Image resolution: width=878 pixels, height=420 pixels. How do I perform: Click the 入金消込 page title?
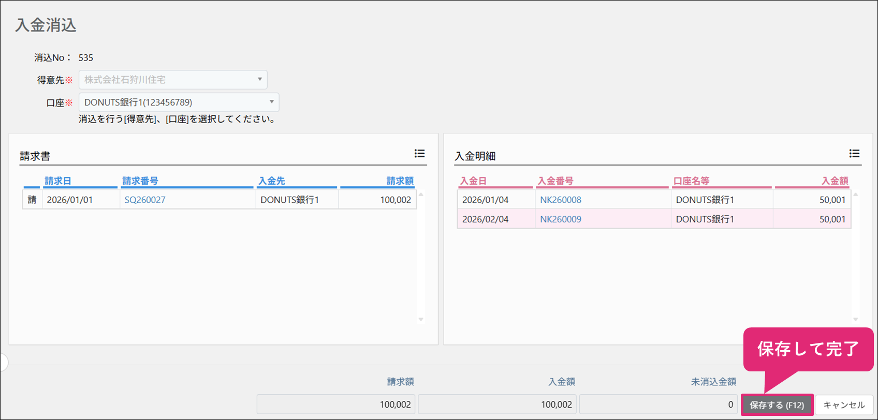46,25
